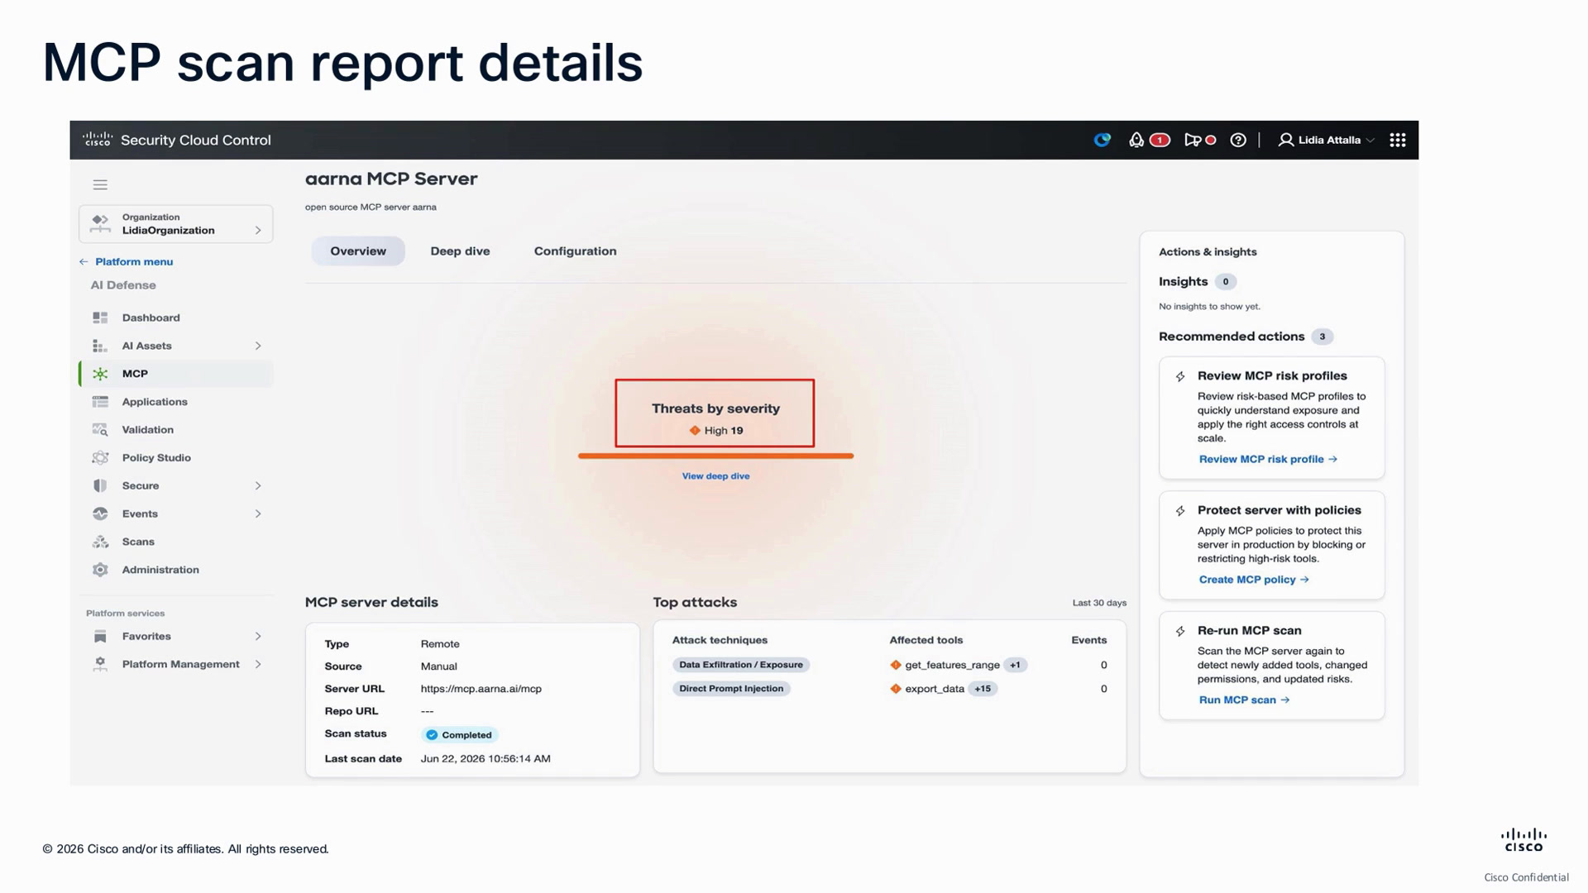The width and height of the screenshot is (1588, 893).
Task: Switch to the Deep dive tab
Action: point(460,251)
